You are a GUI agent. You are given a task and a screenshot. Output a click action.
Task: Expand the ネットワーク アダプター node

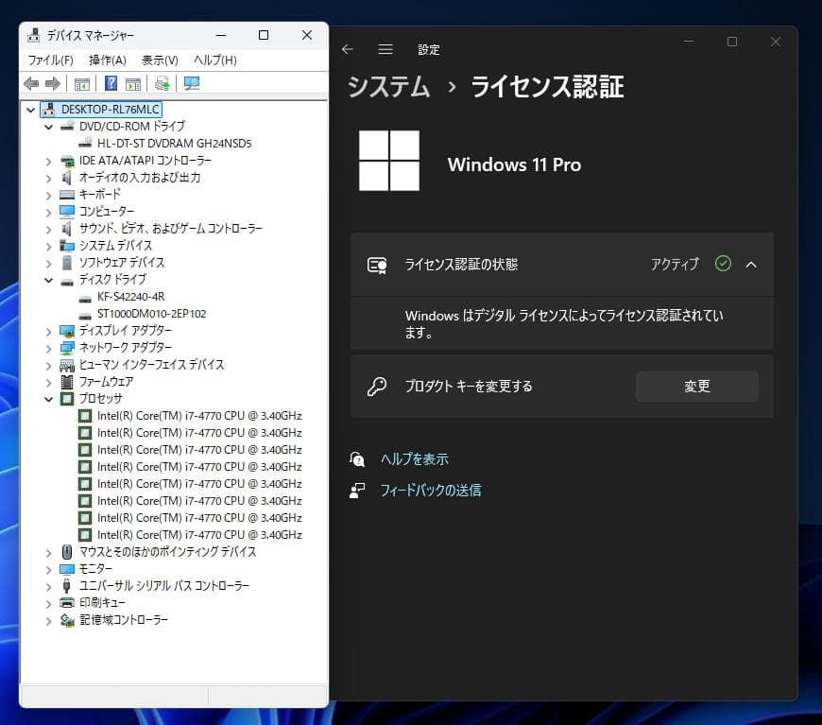tap(48, 347)
